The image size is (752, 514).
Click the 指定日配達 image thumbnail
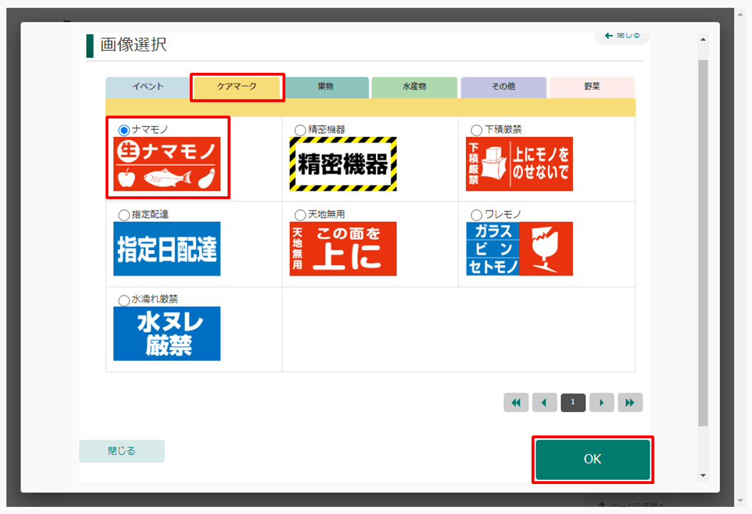point(166,248)
